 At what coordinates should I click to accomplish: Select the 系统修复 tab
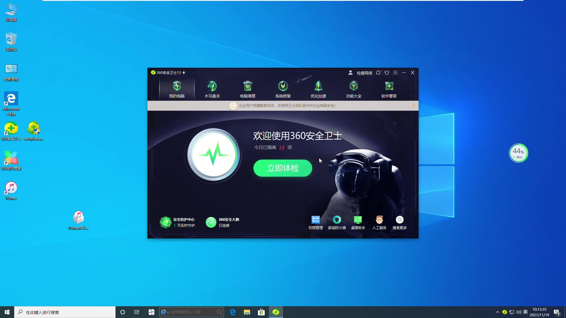click(x=283, y=90)
